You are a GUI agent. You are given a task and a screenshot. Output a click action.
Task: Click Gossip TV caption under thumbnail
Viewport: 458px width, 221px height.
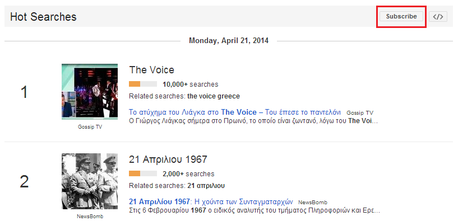(90, 127)
